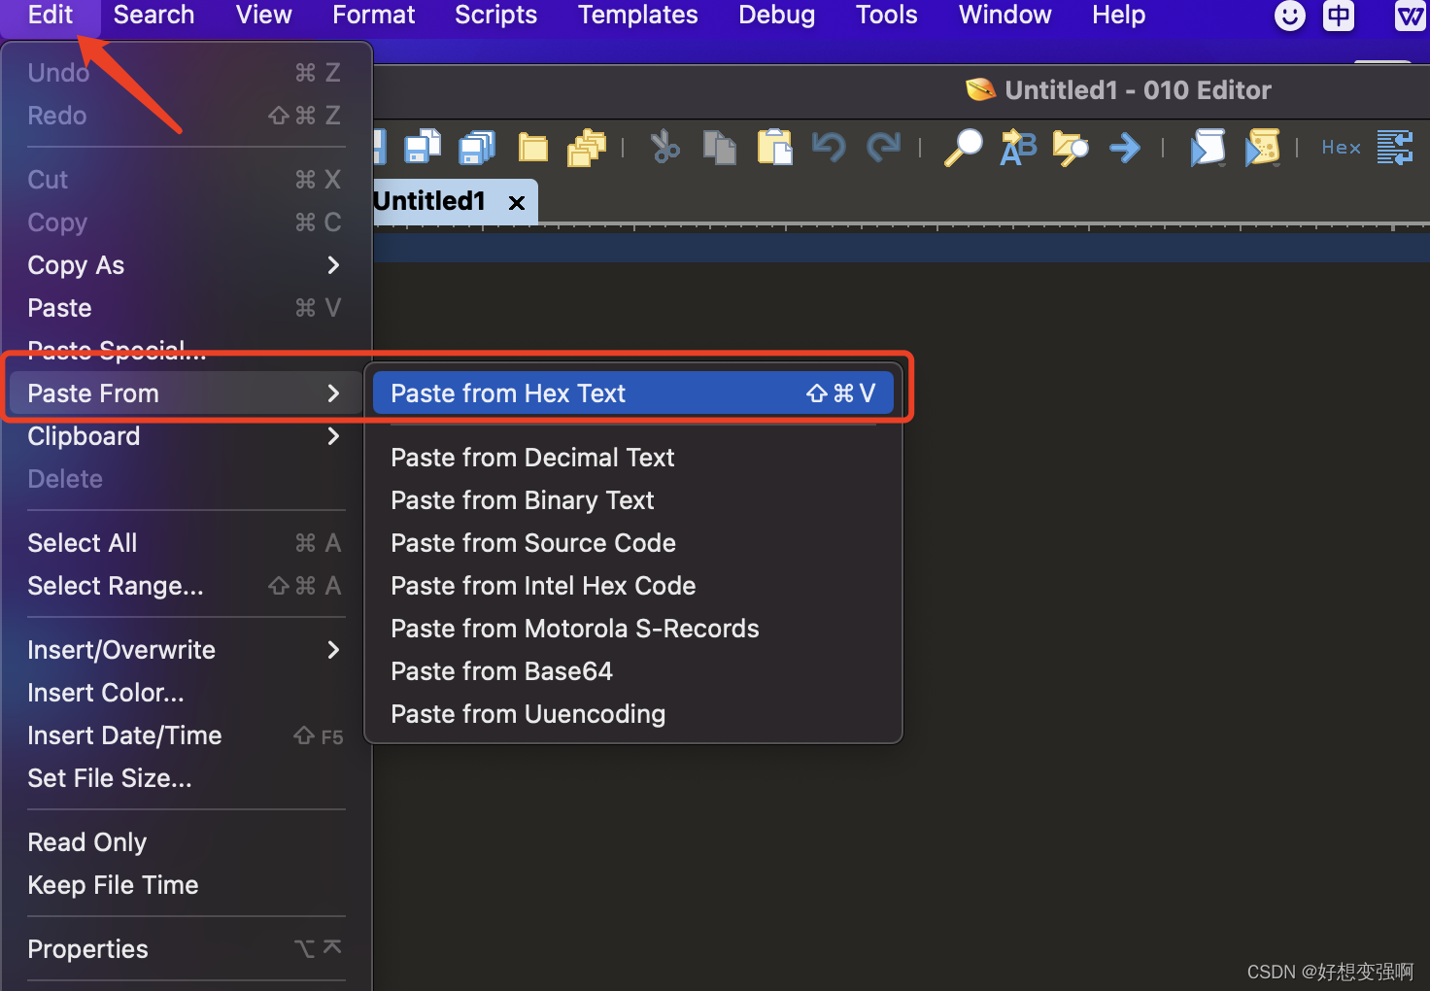This screenshot has height=991, width=1430.
Task: Choose Select Range... menu entry
Action: coord(185,586)
